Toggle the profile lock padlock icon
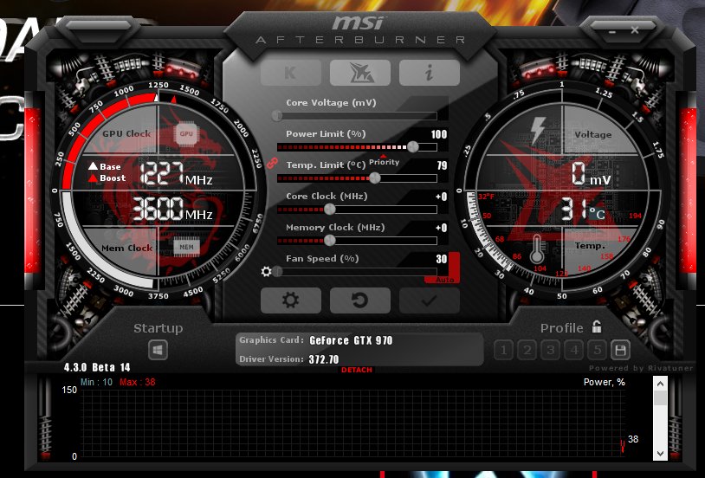The height and width of the screenshot is (478, 705). (x=597, y=326)
